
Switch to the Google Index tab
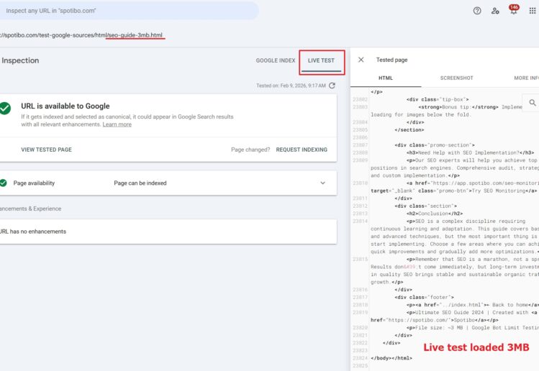pos(276,61)
